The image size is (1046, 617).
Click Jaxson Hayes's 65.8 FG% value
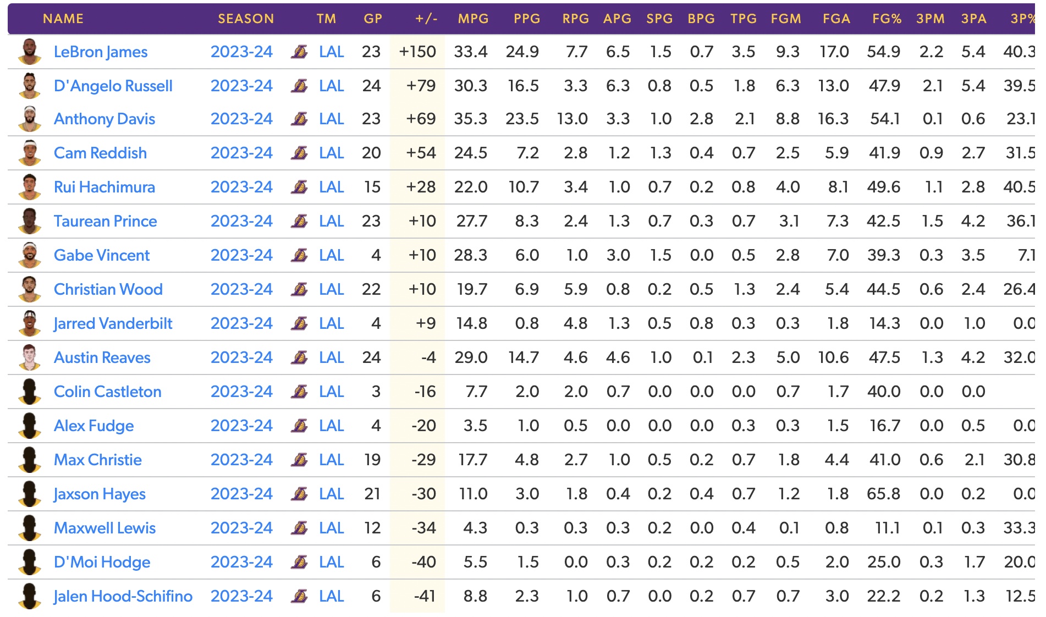pos(884,494)
